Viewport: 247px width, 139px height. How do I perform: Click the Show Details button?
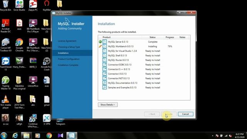tap(108, 105)
